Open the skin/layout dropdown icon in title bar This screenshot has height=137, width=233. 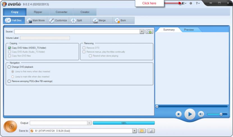(184, 3)
